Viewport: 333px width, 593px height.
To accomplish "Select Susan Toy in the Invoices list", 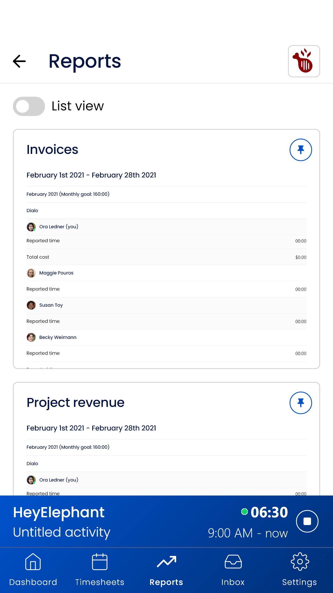I will (51, 305).
